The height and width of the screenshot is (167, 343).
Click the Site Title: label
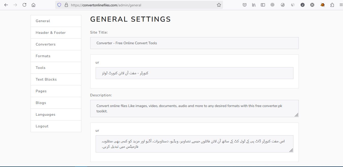pyautogui.click(x=99, y=33)
